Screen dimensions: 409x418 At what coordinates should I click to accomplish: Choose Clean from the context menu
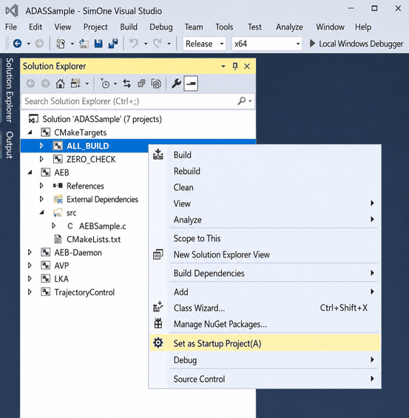click(265, 187)
